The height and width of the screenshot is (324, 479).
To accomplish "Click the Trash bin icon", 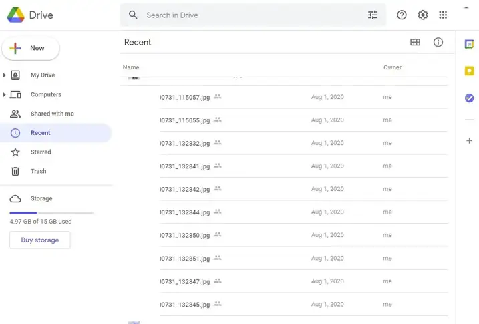I will pos(15,171).
